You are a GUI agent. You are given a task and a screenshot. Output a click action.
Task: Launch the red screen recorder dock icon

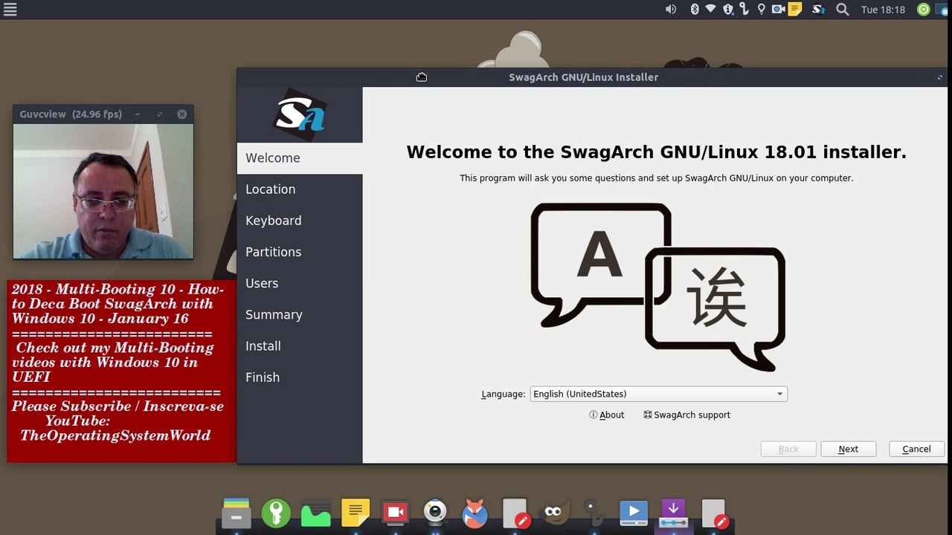(x=396, y=512)
